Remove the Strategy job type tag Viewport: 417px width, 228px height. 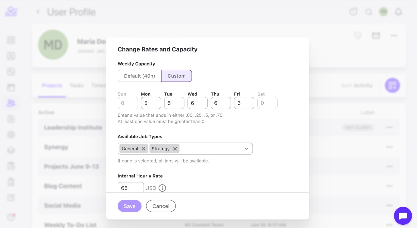coord(175,149)
